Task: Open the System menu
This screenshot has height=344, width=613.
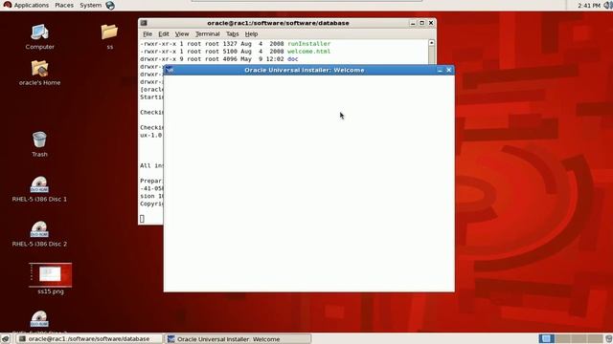Action: click(90, 5)
